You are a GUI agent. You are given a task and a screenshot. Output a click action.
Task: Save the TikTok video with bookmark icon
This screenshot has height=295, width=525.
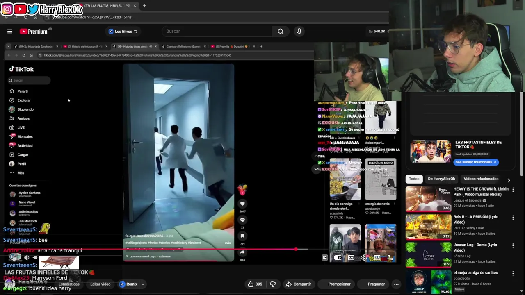242,236
